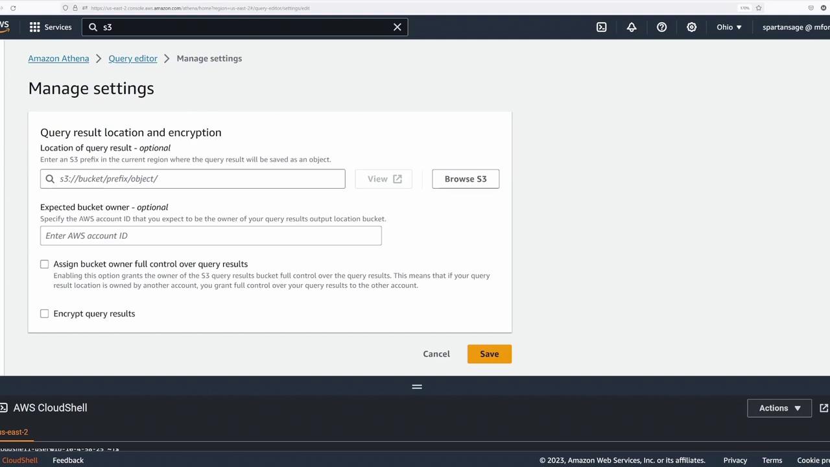Click the 170% zoom indicator in the address bar
This screenshot has height=467, width=830.
click(744, 8)
